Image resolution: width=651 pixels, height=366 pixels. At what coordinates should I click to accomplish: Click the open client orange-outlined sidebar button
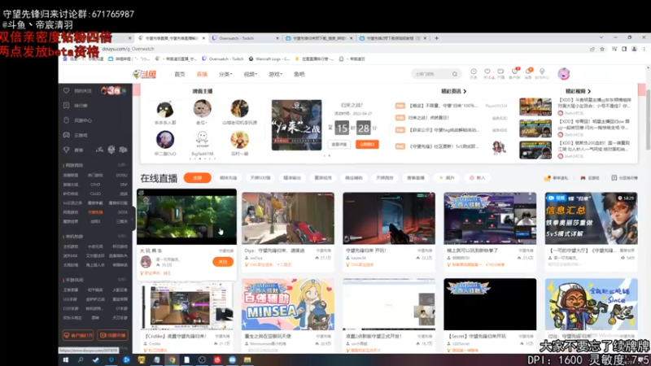78,335
